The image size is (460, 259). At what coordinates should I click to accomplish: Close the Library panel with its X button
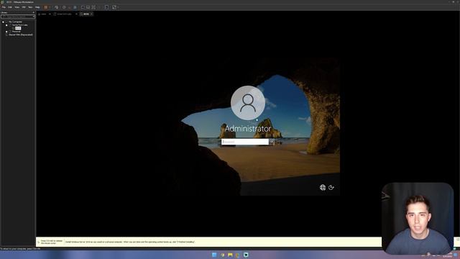coord(34,13)
